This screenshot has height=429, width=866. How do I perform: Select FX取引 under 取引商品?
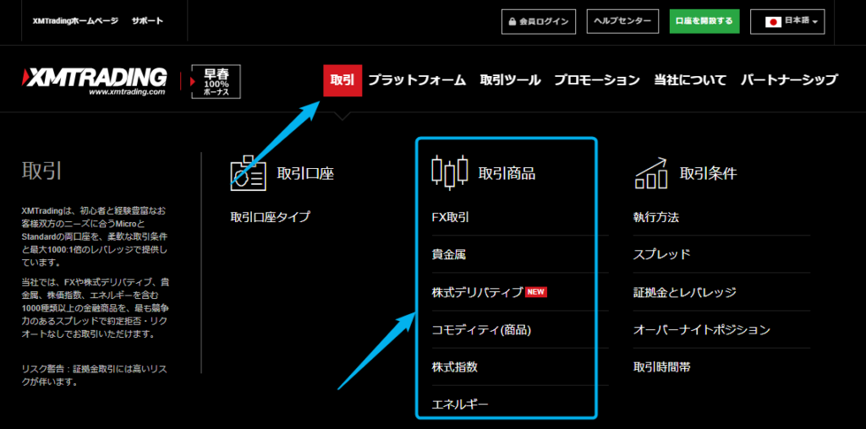coord(450,217)
